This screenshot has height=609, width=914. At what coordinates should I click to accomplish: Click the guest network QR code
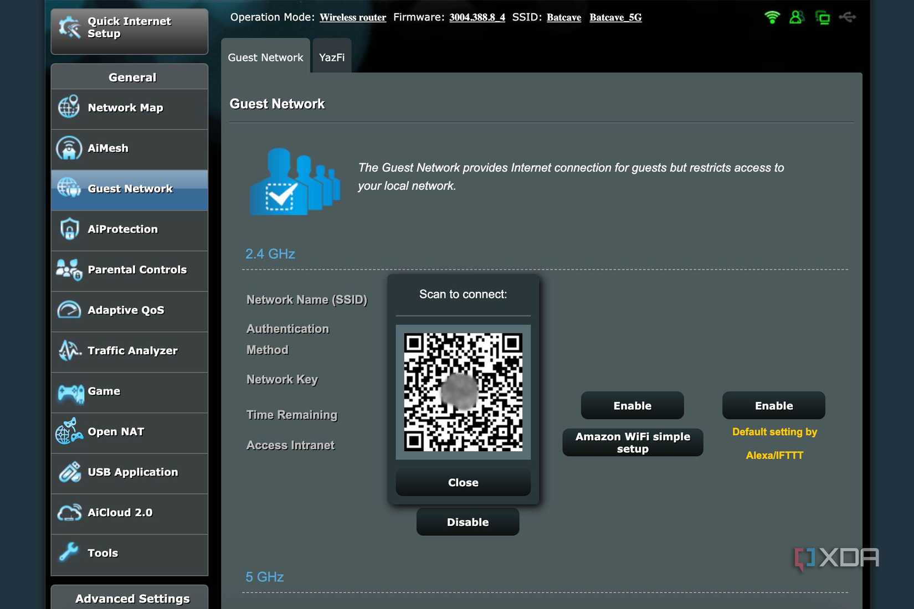click(463, 393)
